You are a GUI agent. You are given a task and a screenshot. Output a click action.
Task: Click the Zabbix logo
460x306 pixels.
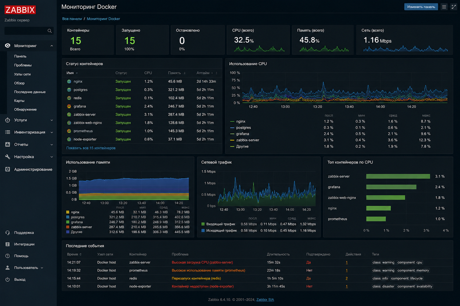(x=20, y=10)
